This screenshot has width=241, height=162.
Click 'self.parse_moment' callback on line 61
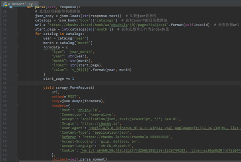(x=87, y=159)
